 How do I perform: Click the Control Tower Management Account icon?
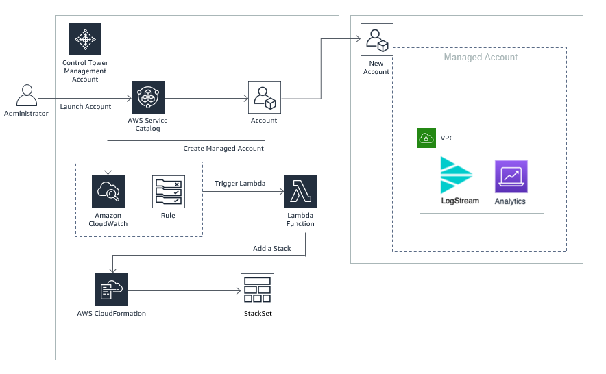pyautogui.click(x=85, y=40)
